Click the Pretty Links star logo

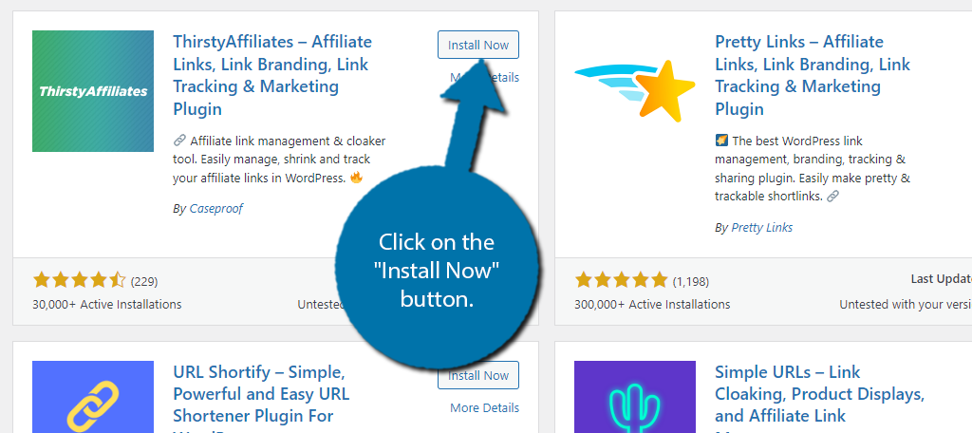[635, 91]
